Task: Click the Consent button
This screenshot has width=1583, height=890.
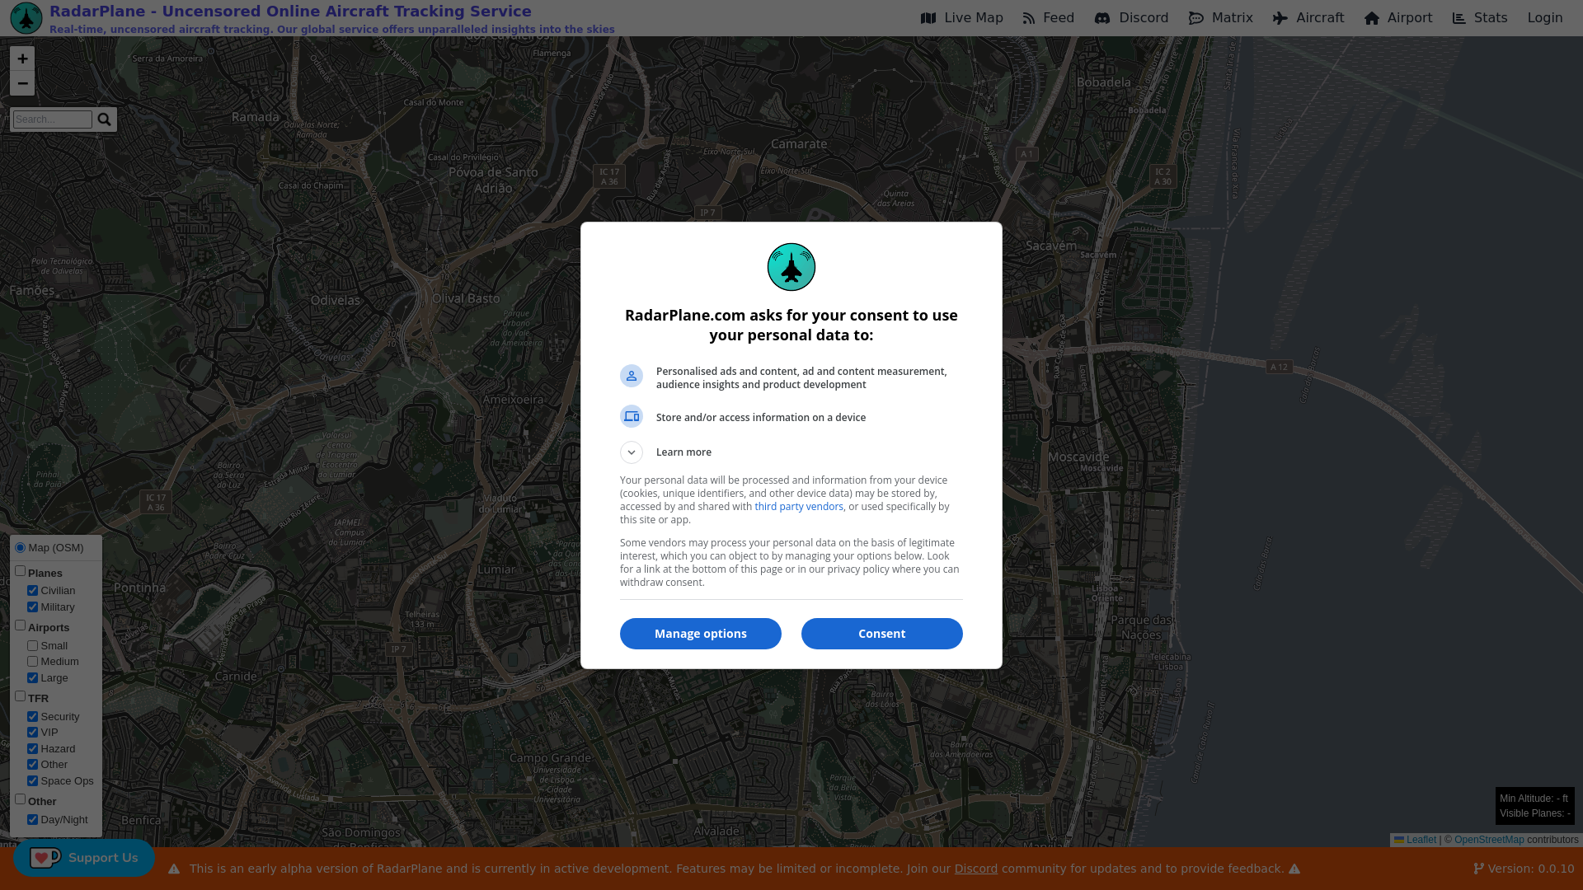Action: coord(881,634)
